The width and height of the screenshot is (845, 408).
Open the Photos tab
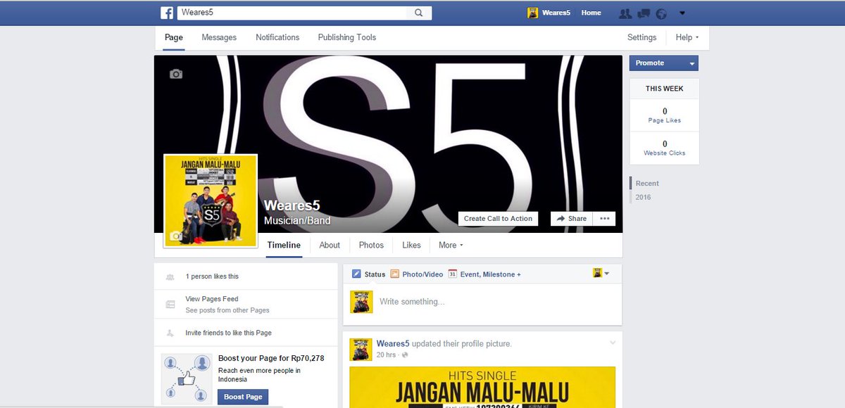tap(371, 246)
